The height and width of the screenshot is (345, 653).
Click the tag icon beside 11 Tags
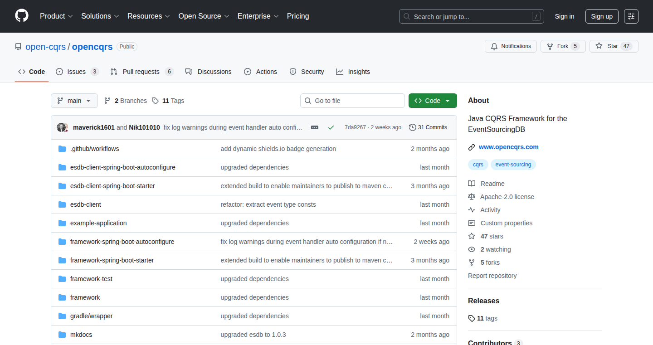pyautogui.click(x=155, y=101)
